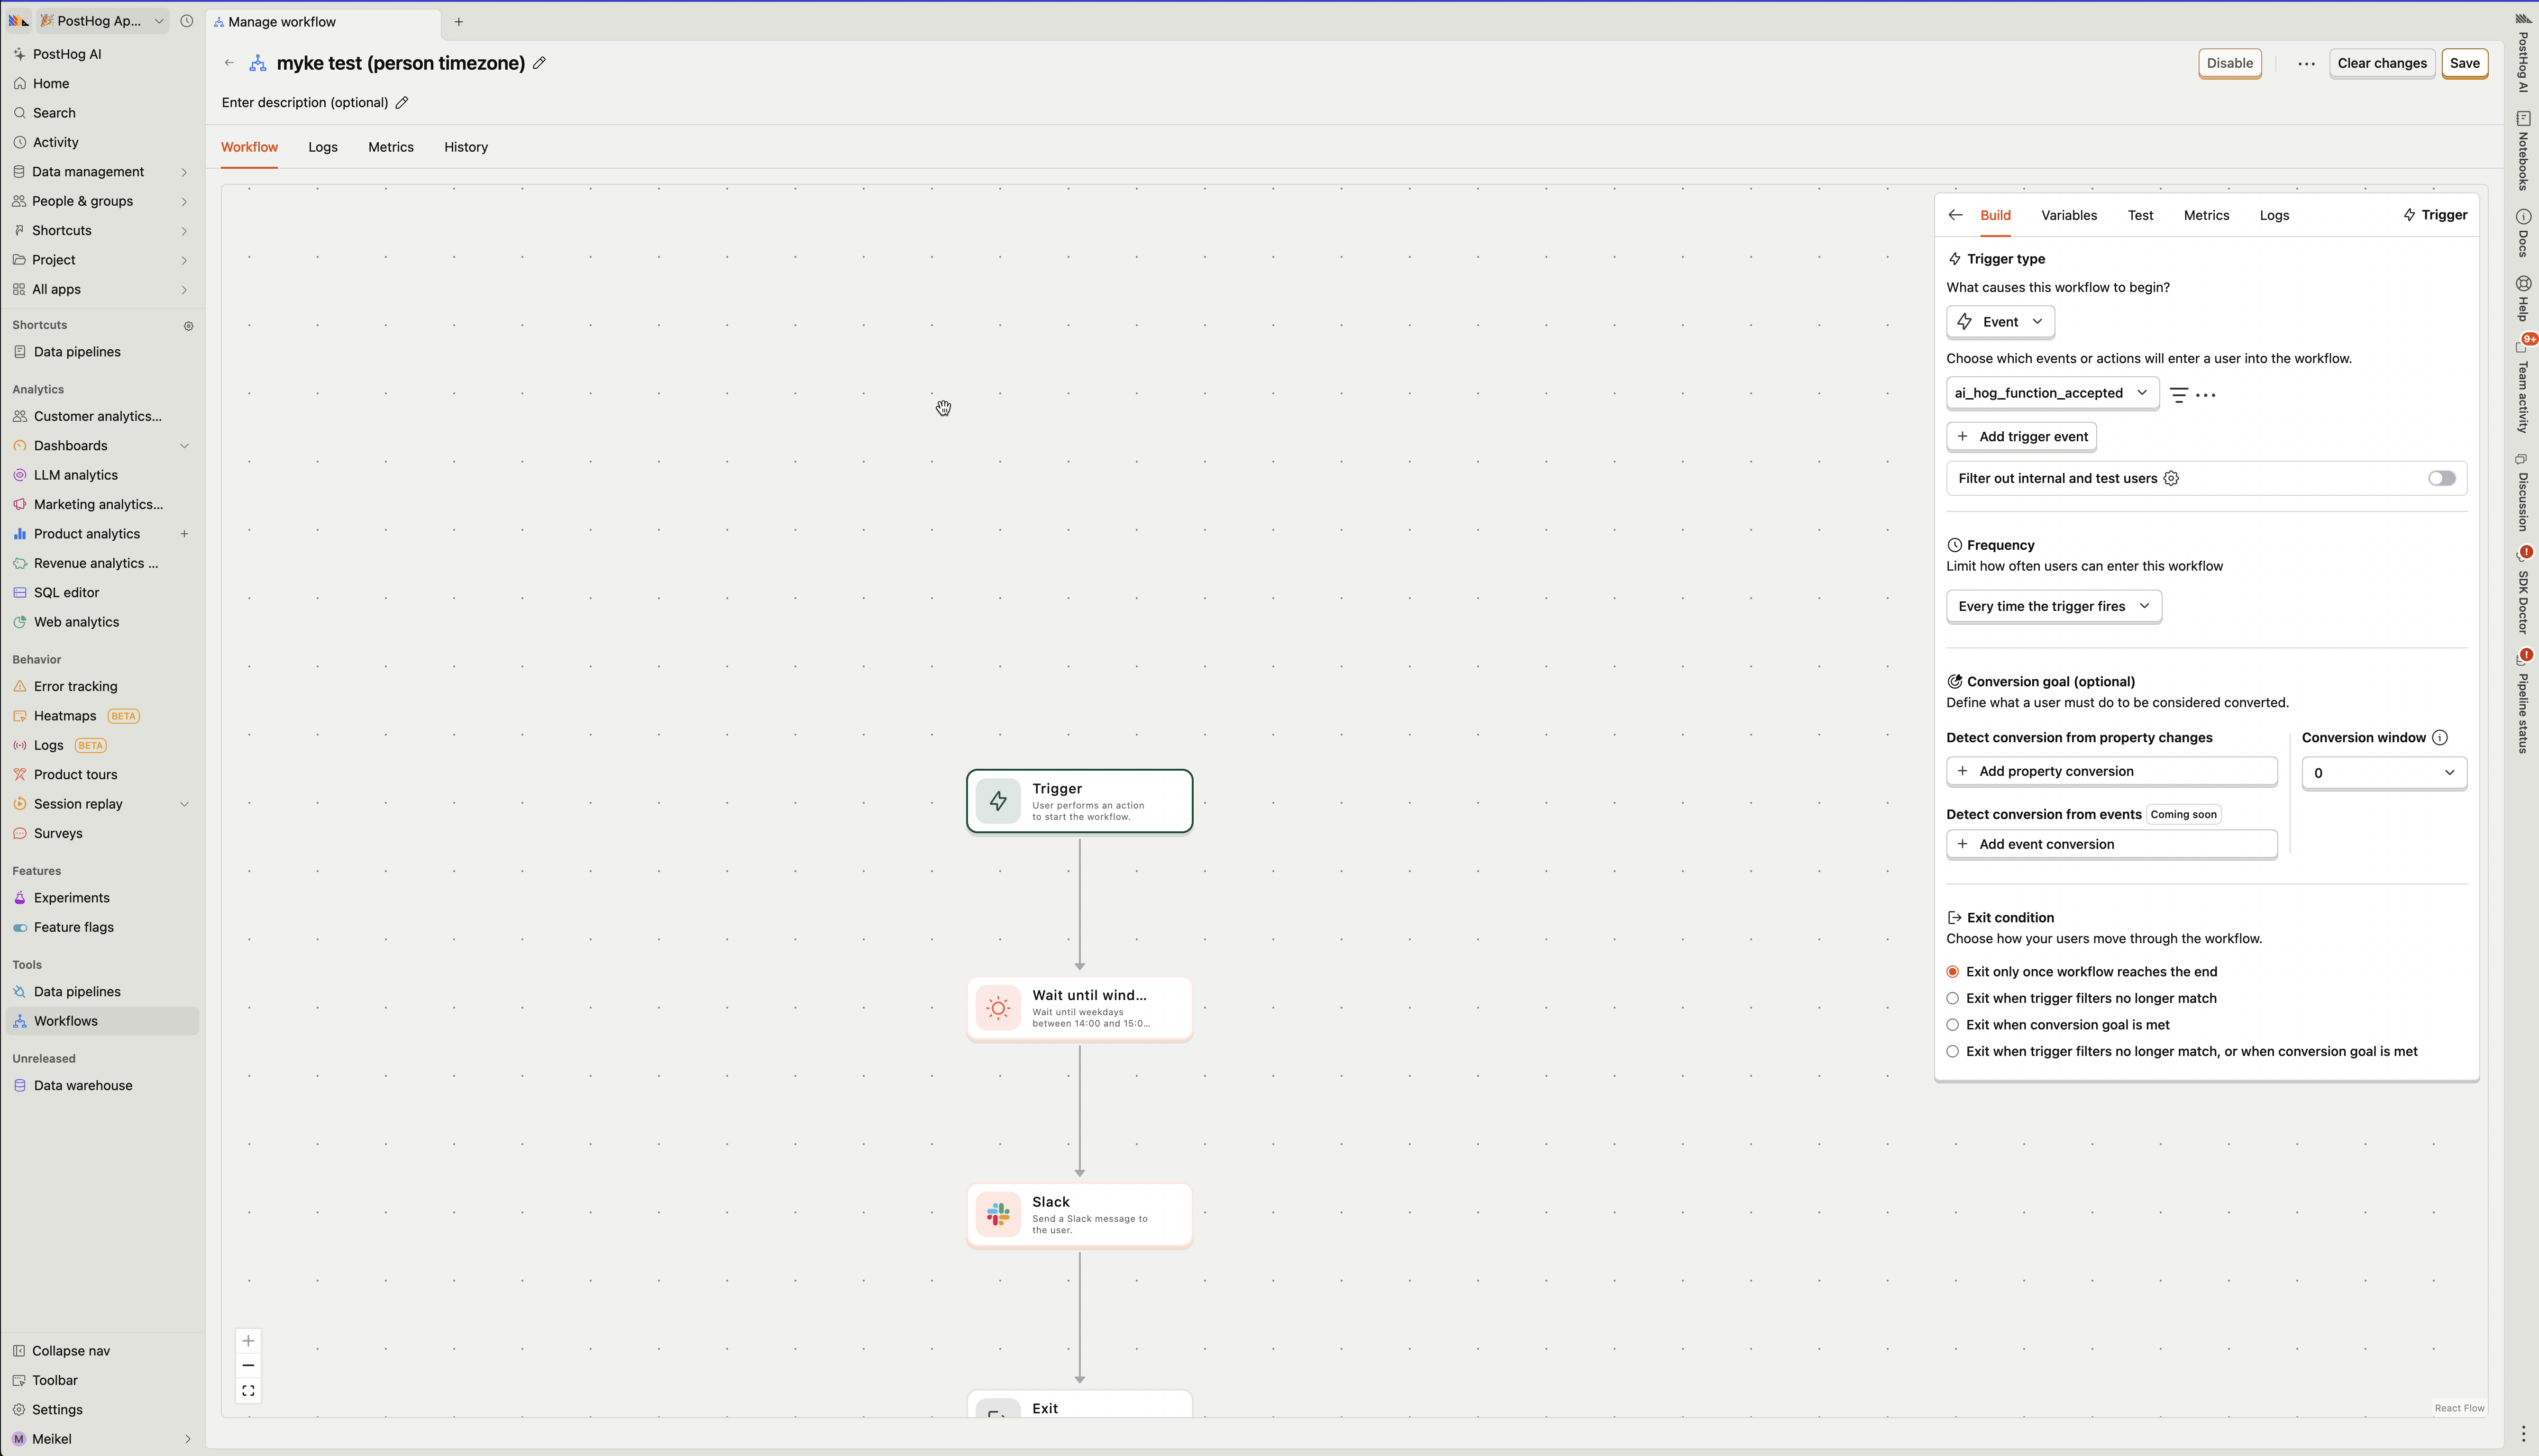2539x1456 pixels.
Task: Select the Slack node on canvas
Action: (1079, 1215)
